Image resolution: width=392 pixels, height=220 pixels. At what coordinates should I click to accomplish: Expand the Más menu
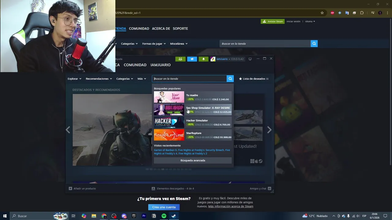[x=142, y=79]
